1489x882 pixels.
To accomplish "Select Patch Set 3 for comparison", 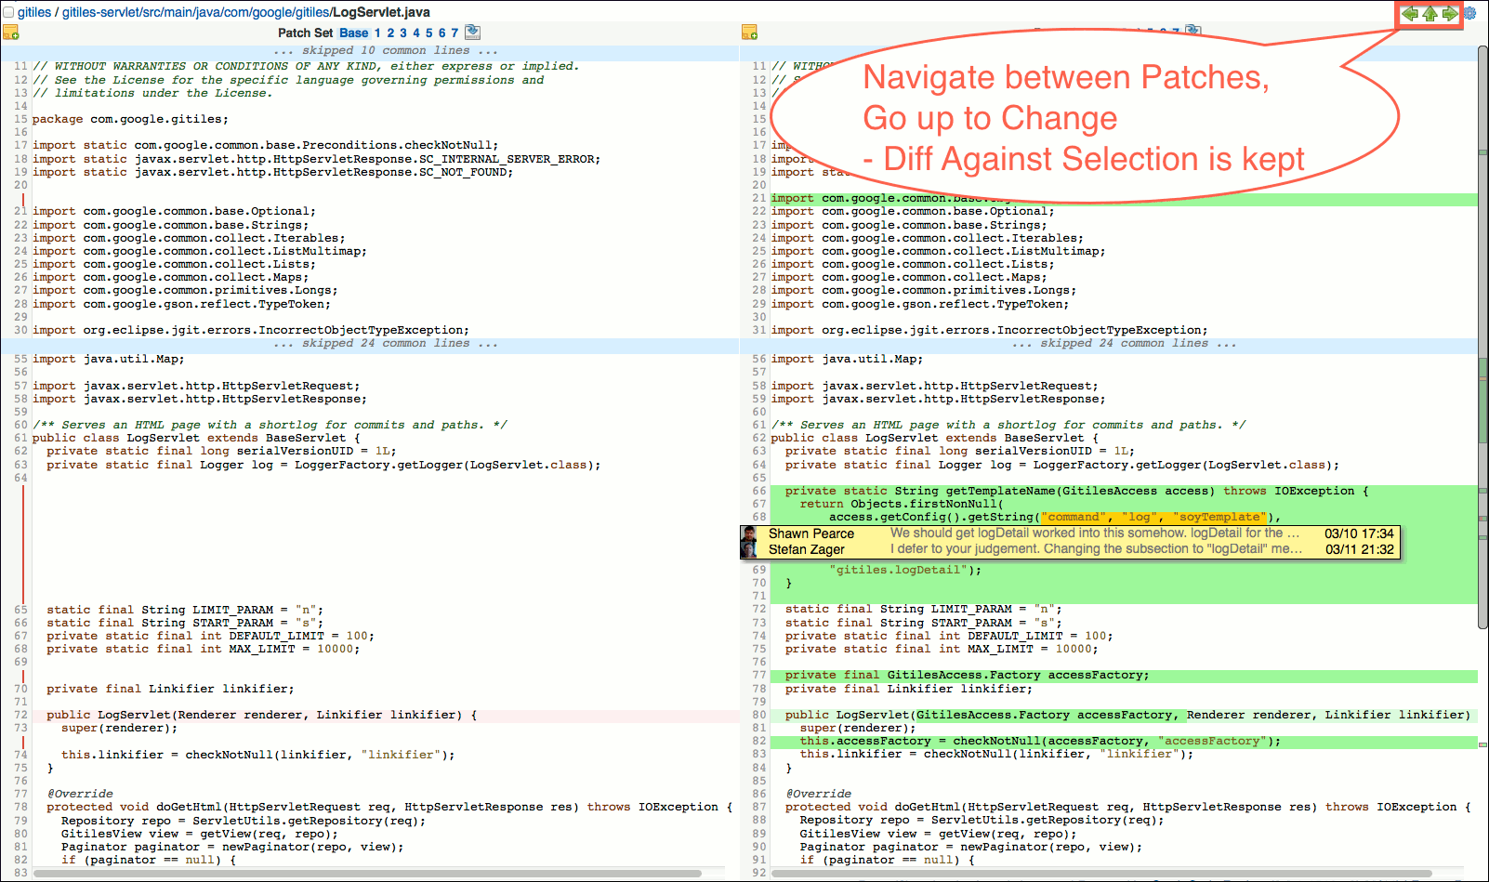I will 403,32.
